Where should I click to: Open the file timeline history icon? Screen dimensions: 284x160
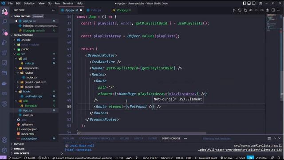[x=240, y=10]
